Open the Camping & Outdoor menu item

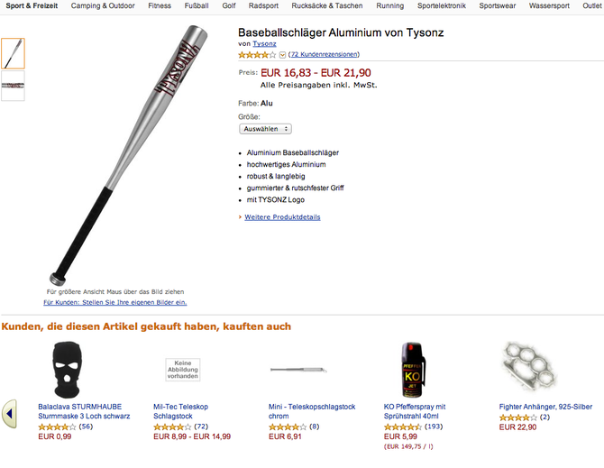(x=103, y=5)
